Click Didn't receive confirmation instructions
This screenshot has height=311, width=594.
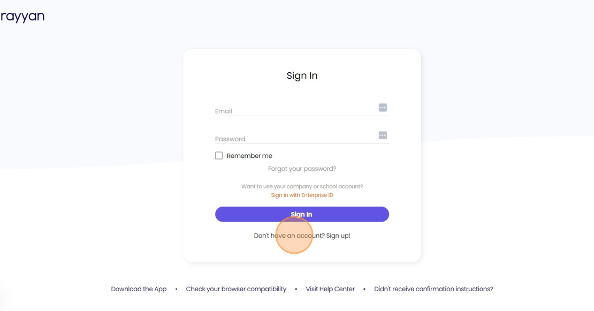(x=433, y=289)
